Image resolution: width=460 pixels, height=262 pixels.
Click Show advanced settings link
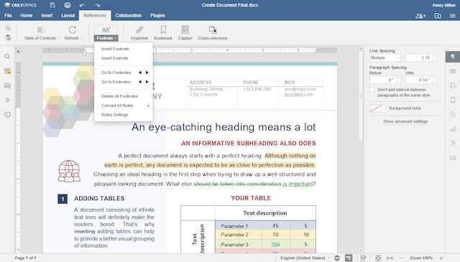[405, 121]
